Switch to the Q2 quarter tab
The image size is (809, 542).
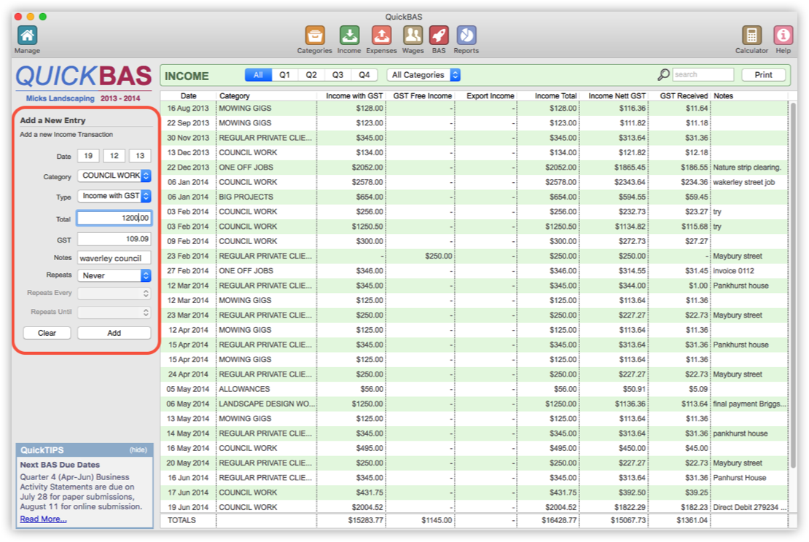pos(311,74)
